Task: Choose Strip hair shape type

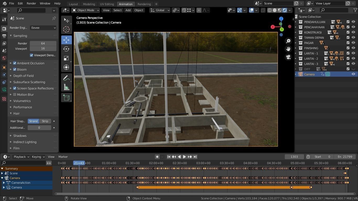Action: point(45,121)
